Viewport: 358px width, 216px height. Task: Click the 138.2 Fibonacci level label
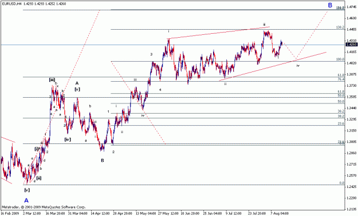click(340, 27)
